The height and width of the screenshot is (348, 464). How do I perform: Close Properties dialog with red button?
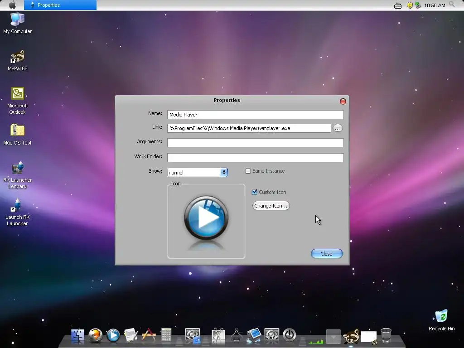343,101
